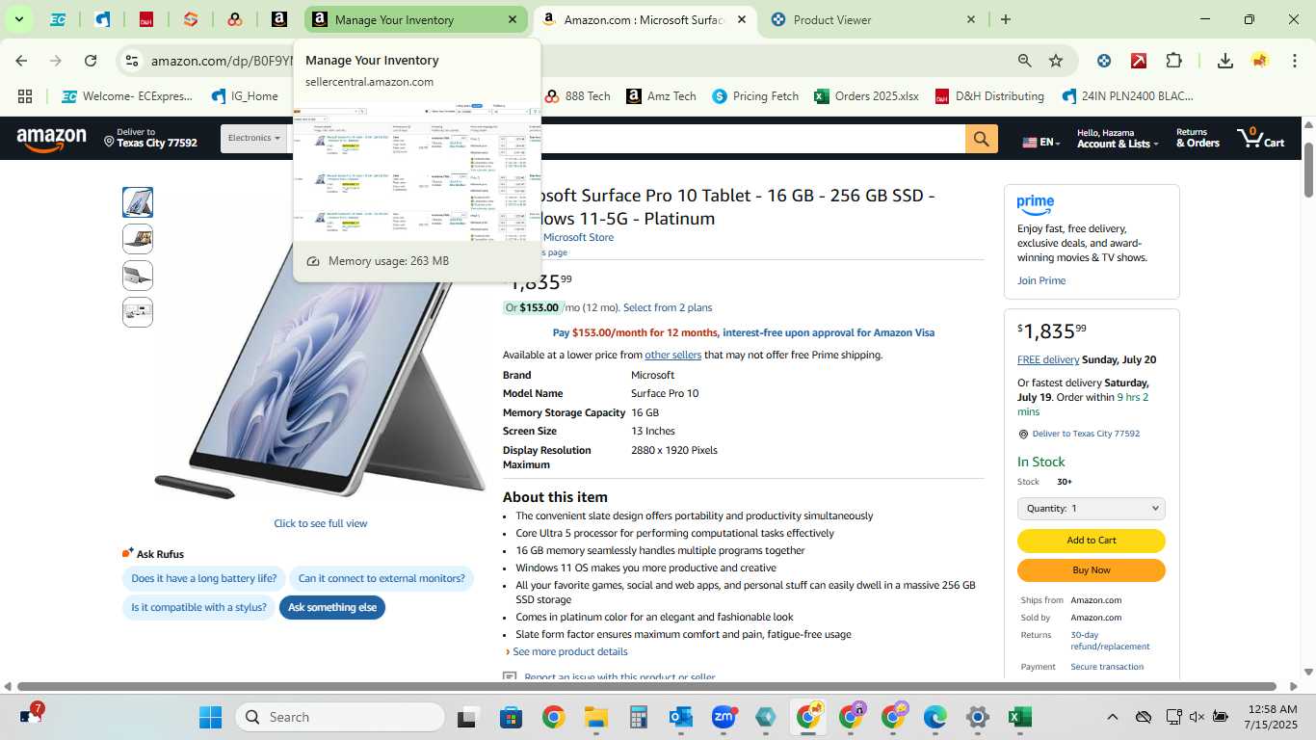Open the Electronics search category dropdown

(x=254, y=139)
